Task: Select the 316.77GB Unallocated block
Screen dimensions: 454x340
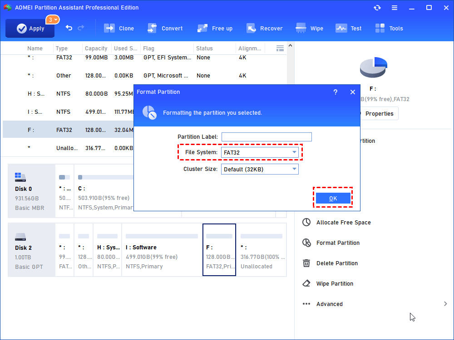Action: [262, 250]
